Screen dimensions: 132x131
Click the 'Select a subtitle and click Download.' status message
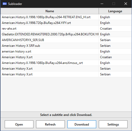(x=66, y=115)
